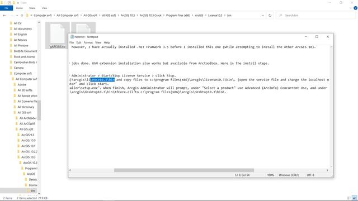Image resolution: width=358 pixels, height=201 pixels.
Task: Click folder icon beside All English
Action: (x=11, y=35)
